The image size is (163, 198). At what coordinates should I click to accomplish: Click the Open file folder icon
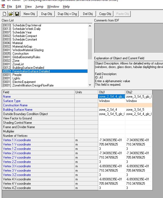coord(11,14)
